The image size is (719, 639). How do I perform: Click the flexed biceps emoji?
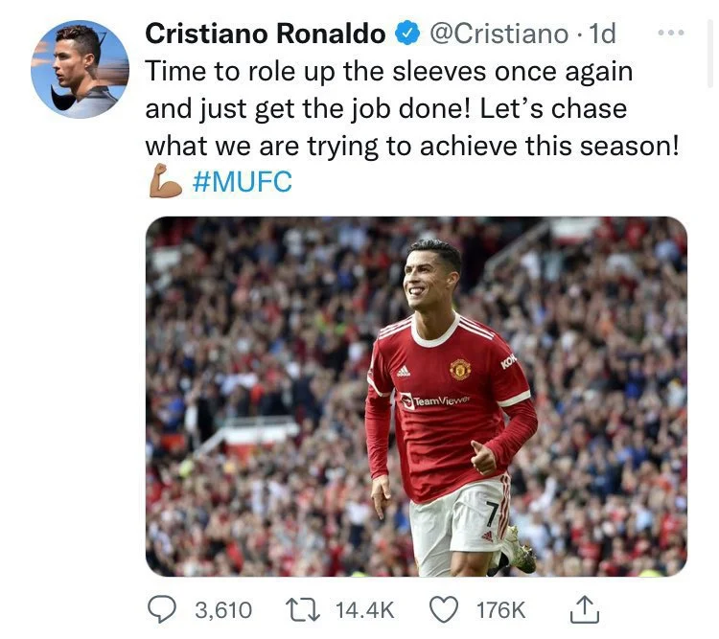[165, 181]
